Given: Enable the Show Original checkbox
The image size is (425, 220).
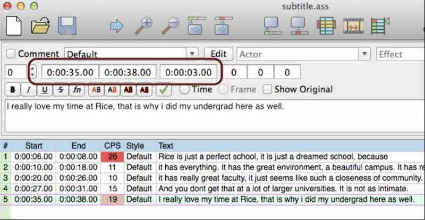Looking at the screenshot, I should 267,89.
